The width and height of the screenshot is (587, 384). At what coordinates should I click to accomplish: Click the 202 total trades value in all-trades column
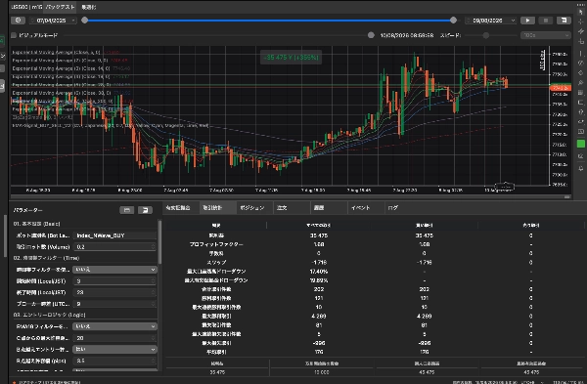coord(319,289)
